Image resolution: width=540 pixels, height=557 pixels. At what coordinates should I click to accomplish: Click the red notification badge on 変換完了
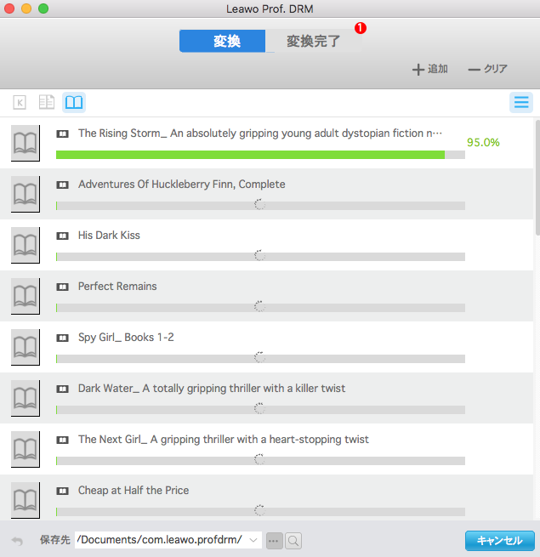[x=361, y=28]
